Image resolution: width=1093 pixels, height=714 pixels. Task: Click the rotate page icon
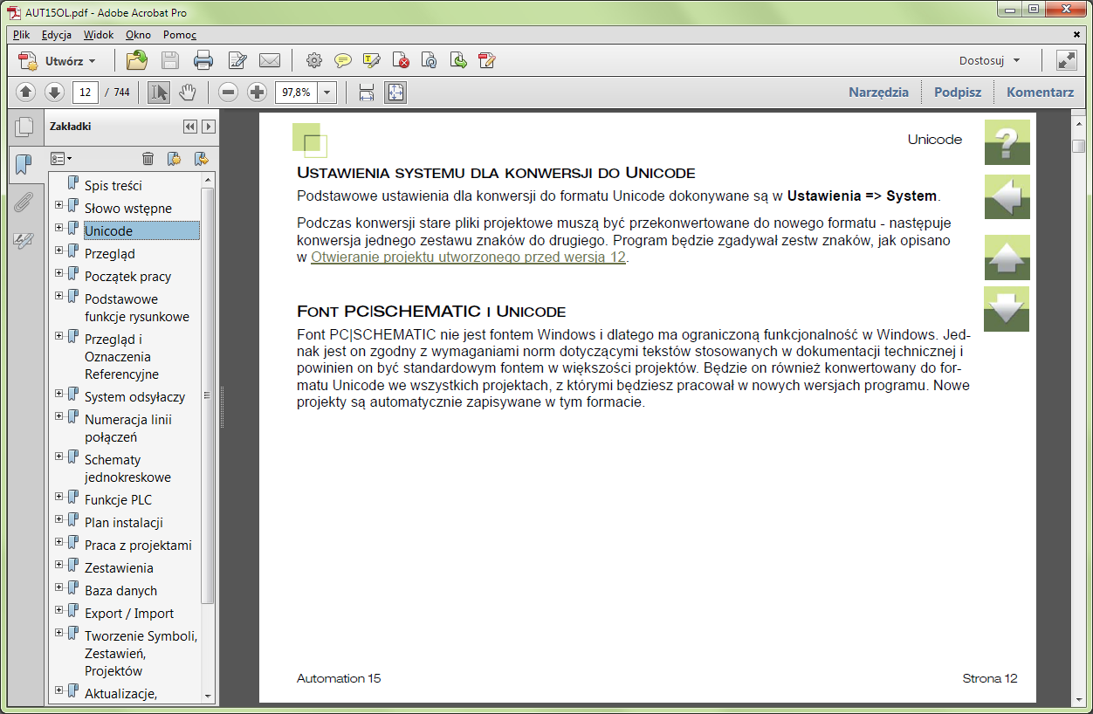coord(429,60)
